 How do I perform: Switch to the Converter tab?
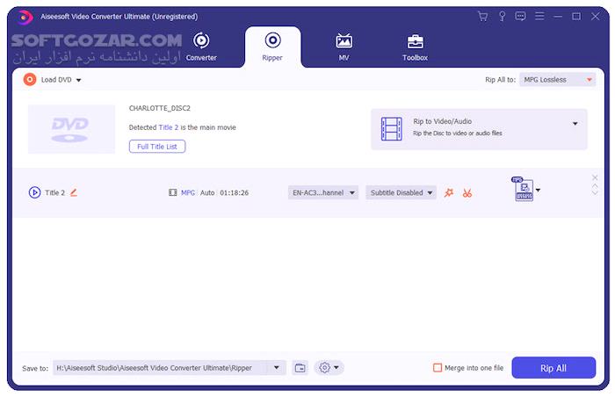pos(201,47)
